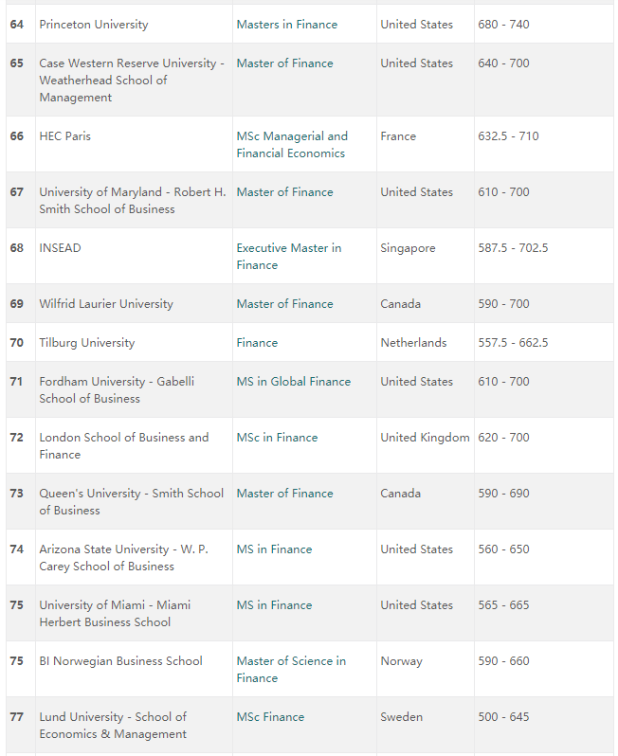Viewport: 618px width, 756px height.
Task: Open University of Maryland Master of Finance link
Action: (284, 192)
